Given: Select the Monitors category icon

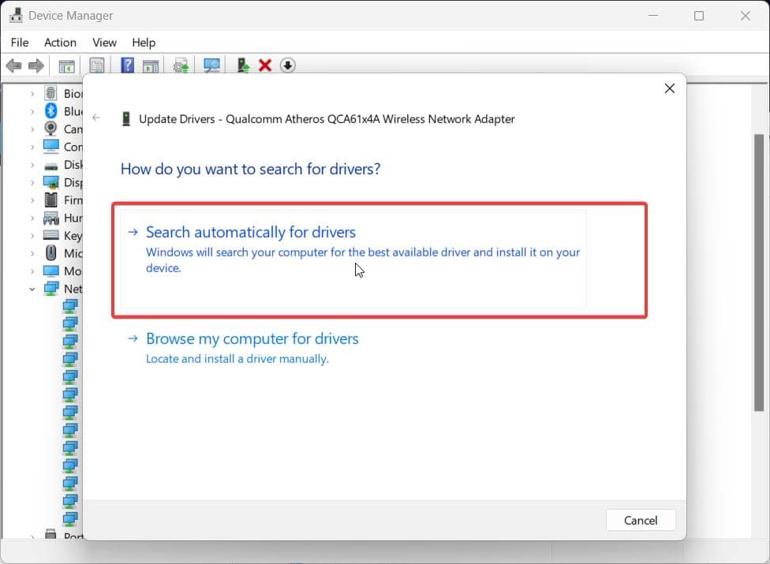Looking at the screenshot, I should (51, 271).
